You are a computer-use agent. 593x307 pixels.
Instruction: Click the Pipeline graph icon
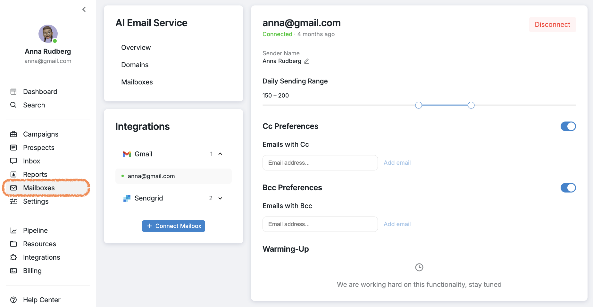click(x=13, y=231)
